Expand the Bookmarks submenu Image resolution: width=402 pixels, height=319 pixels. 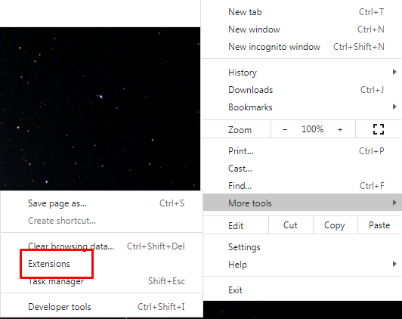point(301,107)
